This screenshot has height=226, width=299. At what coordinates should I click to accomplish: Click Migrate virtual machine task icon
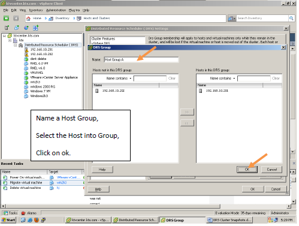[x=5, y=183]
